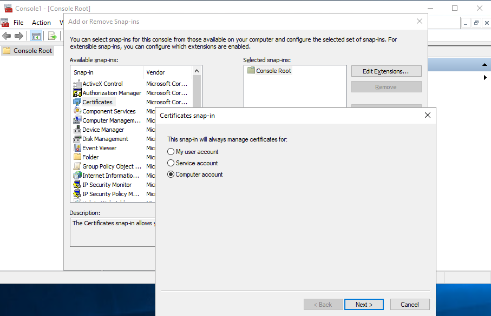This screenshot has width=491, height=316.
Task: Click the Show/Hide console tree toolbar icon
Action: click(36, 35)
